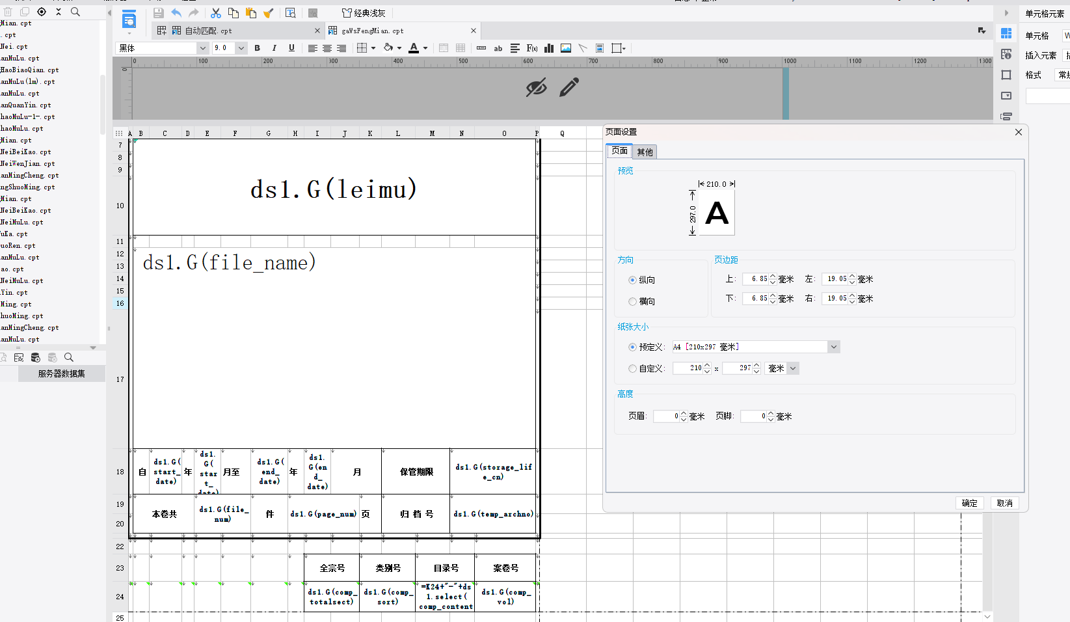Save the current template
This screenshot has height=622, width=1070.
[x=159, y=12]
